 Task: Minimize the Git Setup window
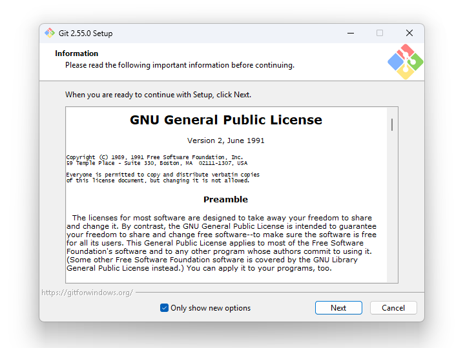click(x=351, y=33)
